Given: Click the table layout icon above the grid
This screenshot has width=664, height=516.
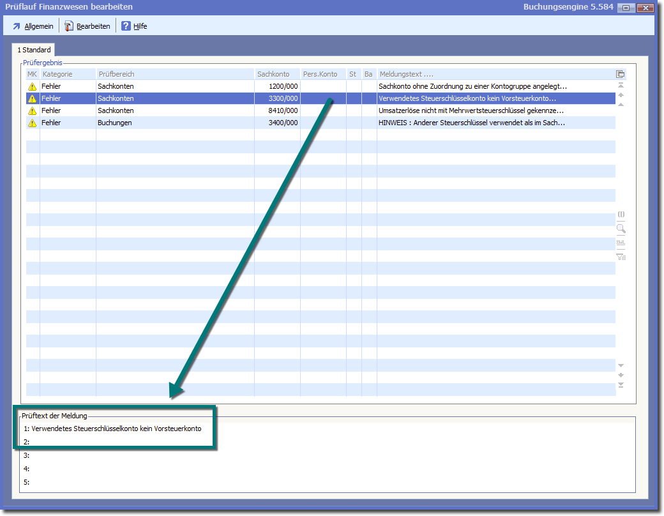Looking at the screenshot, I should click(x=620, y=74).
